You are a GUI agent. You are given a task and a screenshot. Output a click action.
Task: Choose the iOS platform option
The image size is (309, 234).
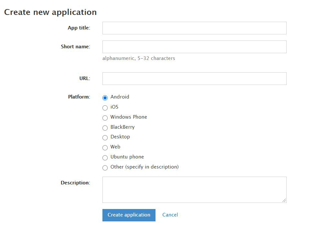105,108
